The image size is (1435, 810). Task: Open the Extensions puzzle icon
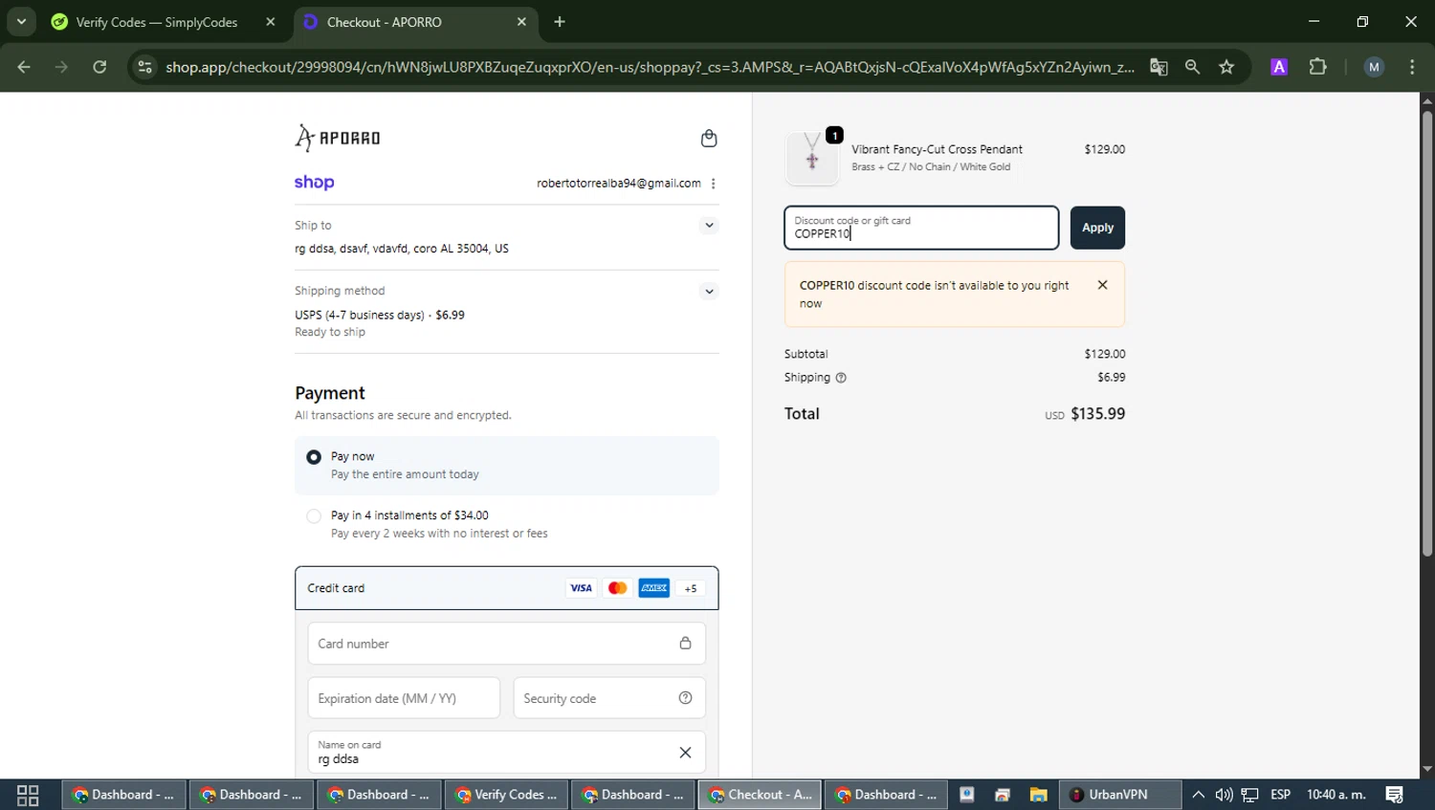(x=1317, y=67)
